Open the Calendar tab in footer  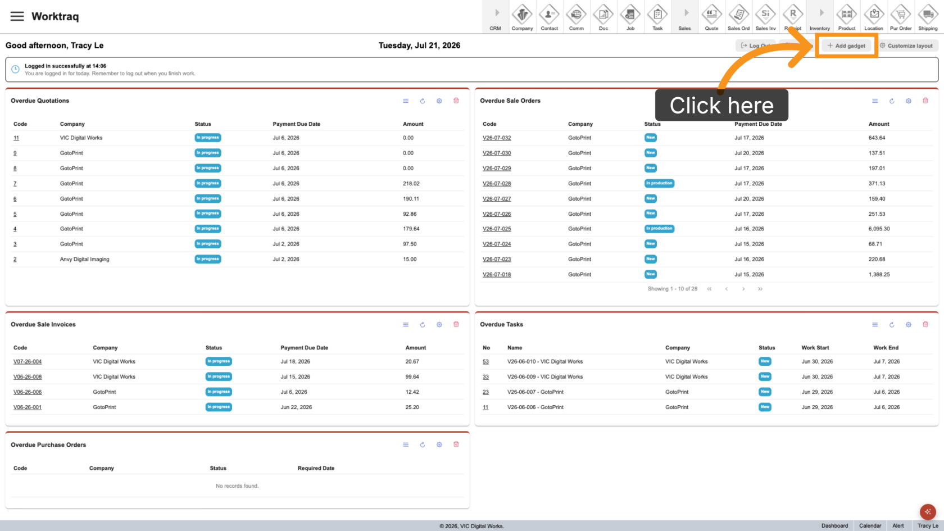[870, 526]
